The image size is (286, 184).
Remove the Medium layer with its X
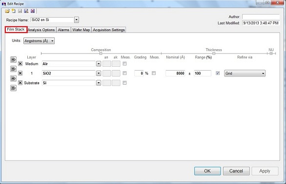point(20,64)
